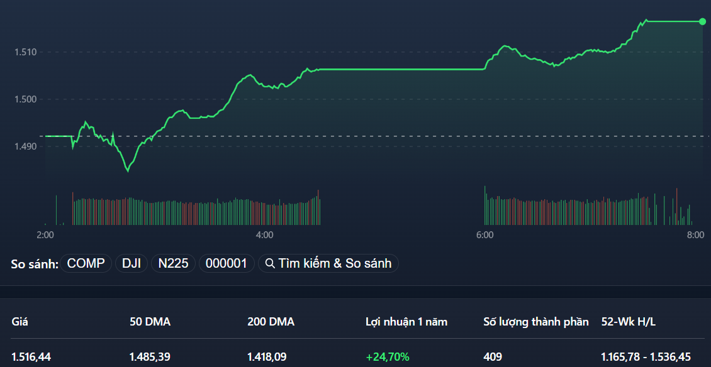Select the "50 DMA" column header
This screenshot has height=367, width=711.
click(x=149, y=321)
